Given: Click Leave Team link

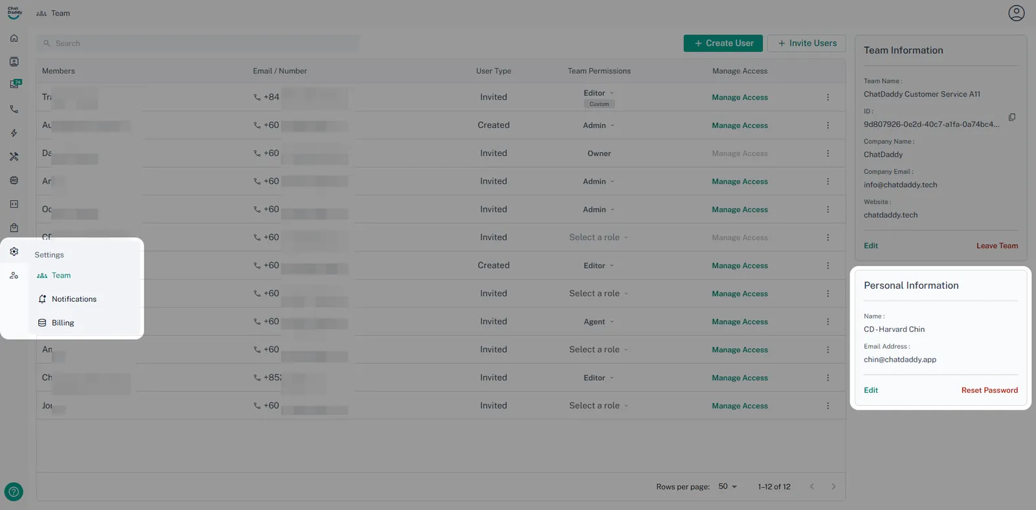Looking at the screenshot, I should click(x=997, y=246).
